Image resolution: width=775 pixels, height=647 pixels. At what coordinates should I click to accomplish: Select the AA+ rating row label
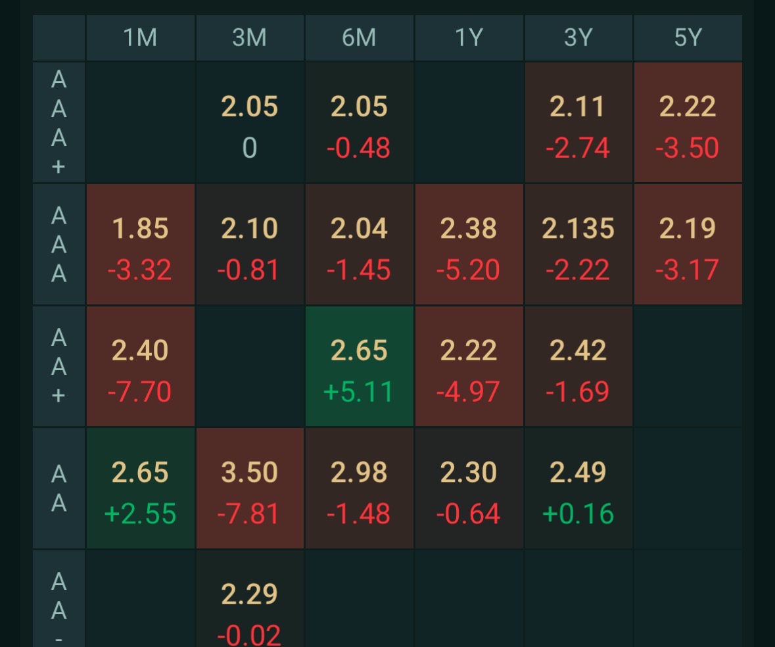[x=59, y=366]
